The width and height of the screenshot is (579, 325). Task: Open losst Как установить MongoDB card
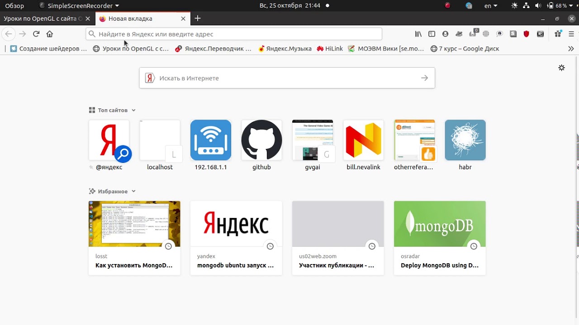(x=134, y=238)
